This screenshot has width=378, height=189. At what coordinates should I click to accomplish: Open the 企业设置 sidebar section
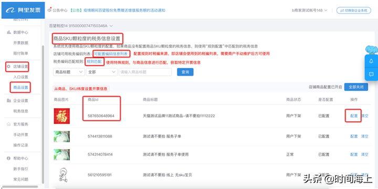pos(20,100)
